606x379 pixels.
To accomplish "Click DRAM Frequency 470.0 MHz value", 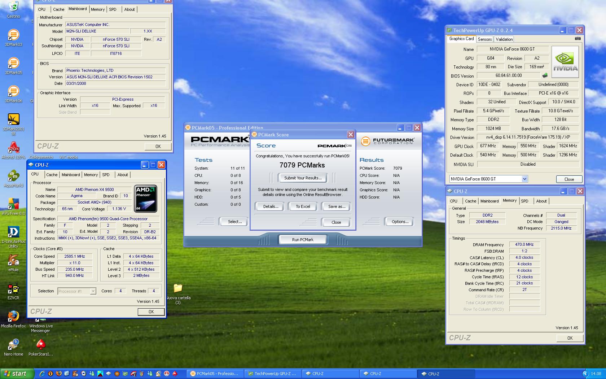I will click(524, 244).
